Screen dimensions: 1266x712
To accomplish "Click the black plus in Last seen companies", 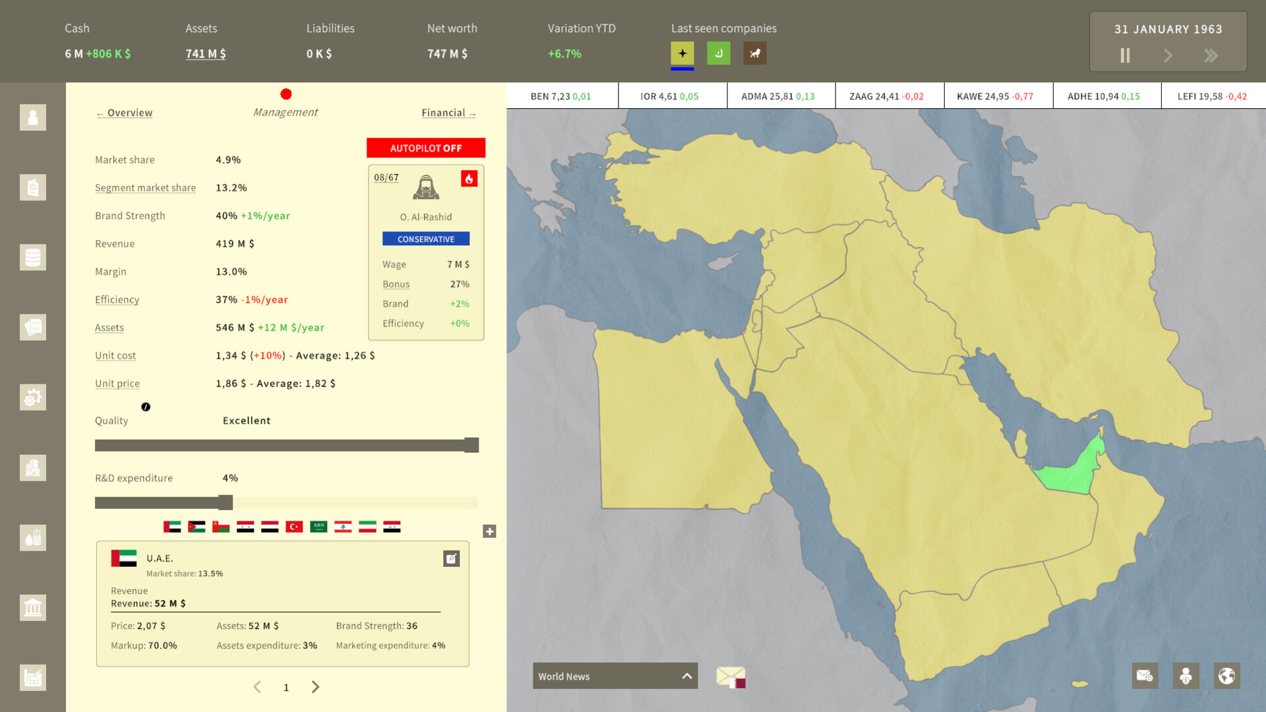I will (682, 53).
